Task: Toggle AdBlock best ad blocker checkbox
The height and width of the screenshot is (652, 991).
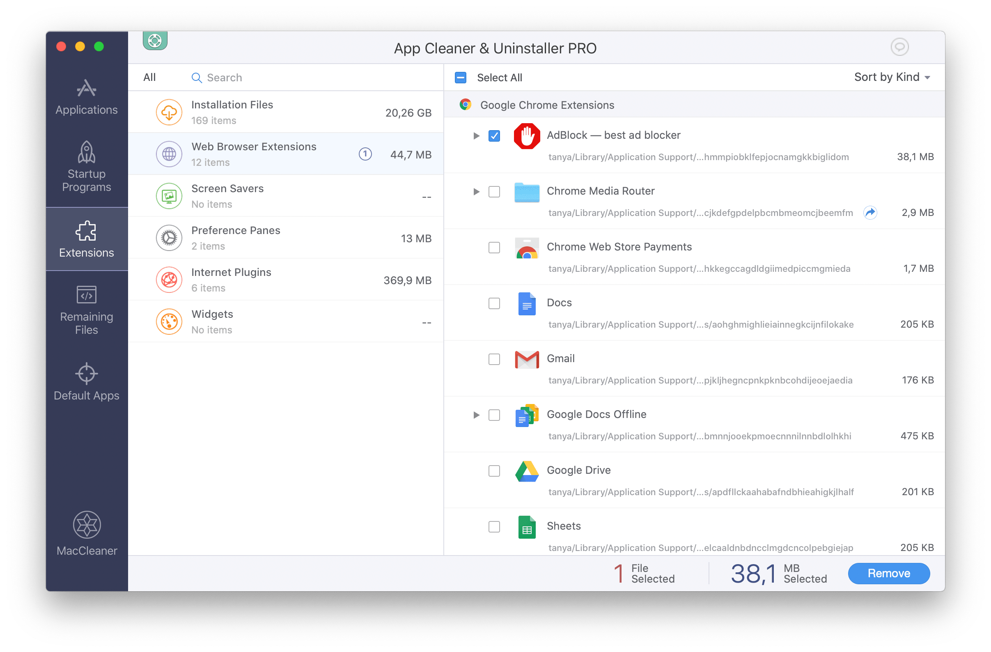Action: click(495, 135)
